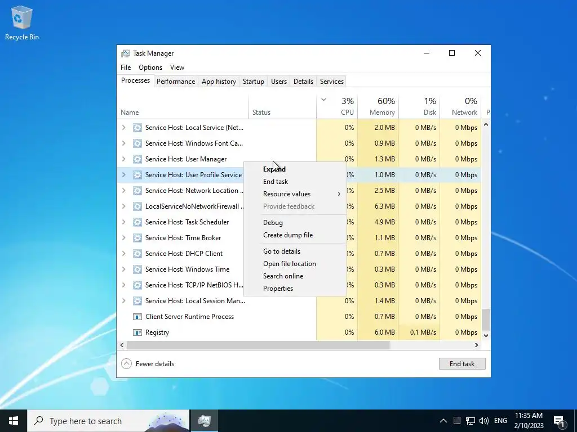Select Search online option

(295, 276)
